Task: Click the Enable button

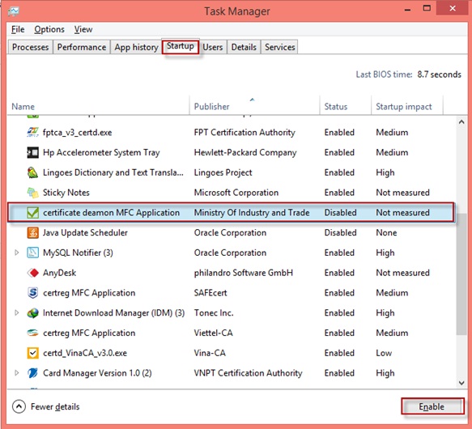Action: click(x=432, y=406)
